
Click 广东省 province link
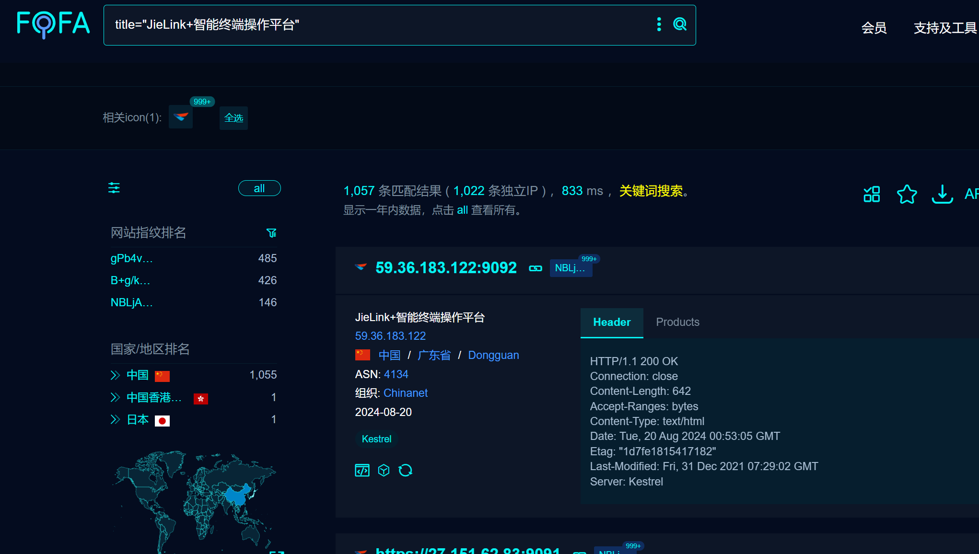click(434, 355)
